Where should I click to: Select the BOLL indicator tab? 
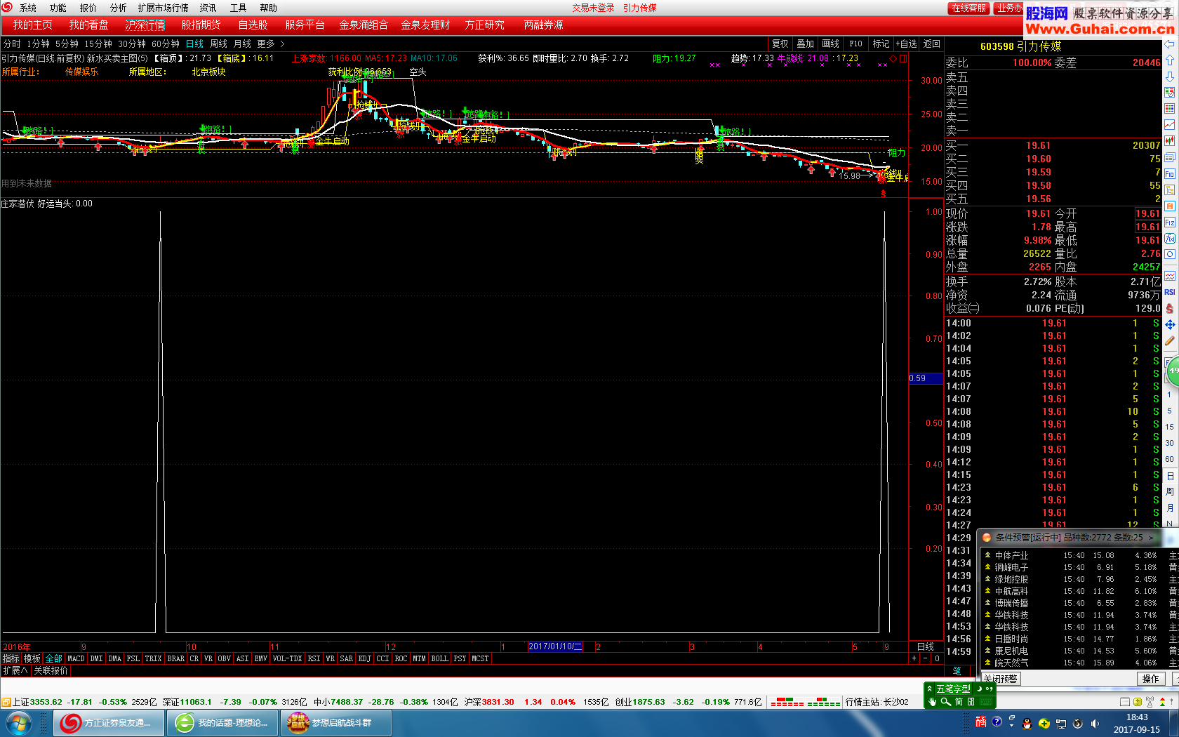439,658
